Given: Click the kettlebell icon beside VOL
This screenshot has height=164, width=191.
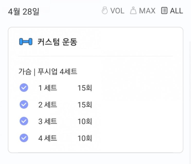Looking at the screenshot, I should pyautogui.click(x=105, y=11).
